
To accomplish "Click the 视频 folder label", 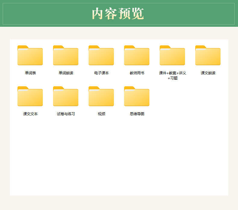I will (102, 114).
